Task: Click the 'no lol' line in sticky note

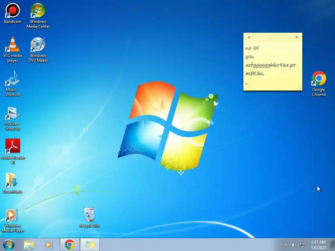Action: (x=252, y=48)
